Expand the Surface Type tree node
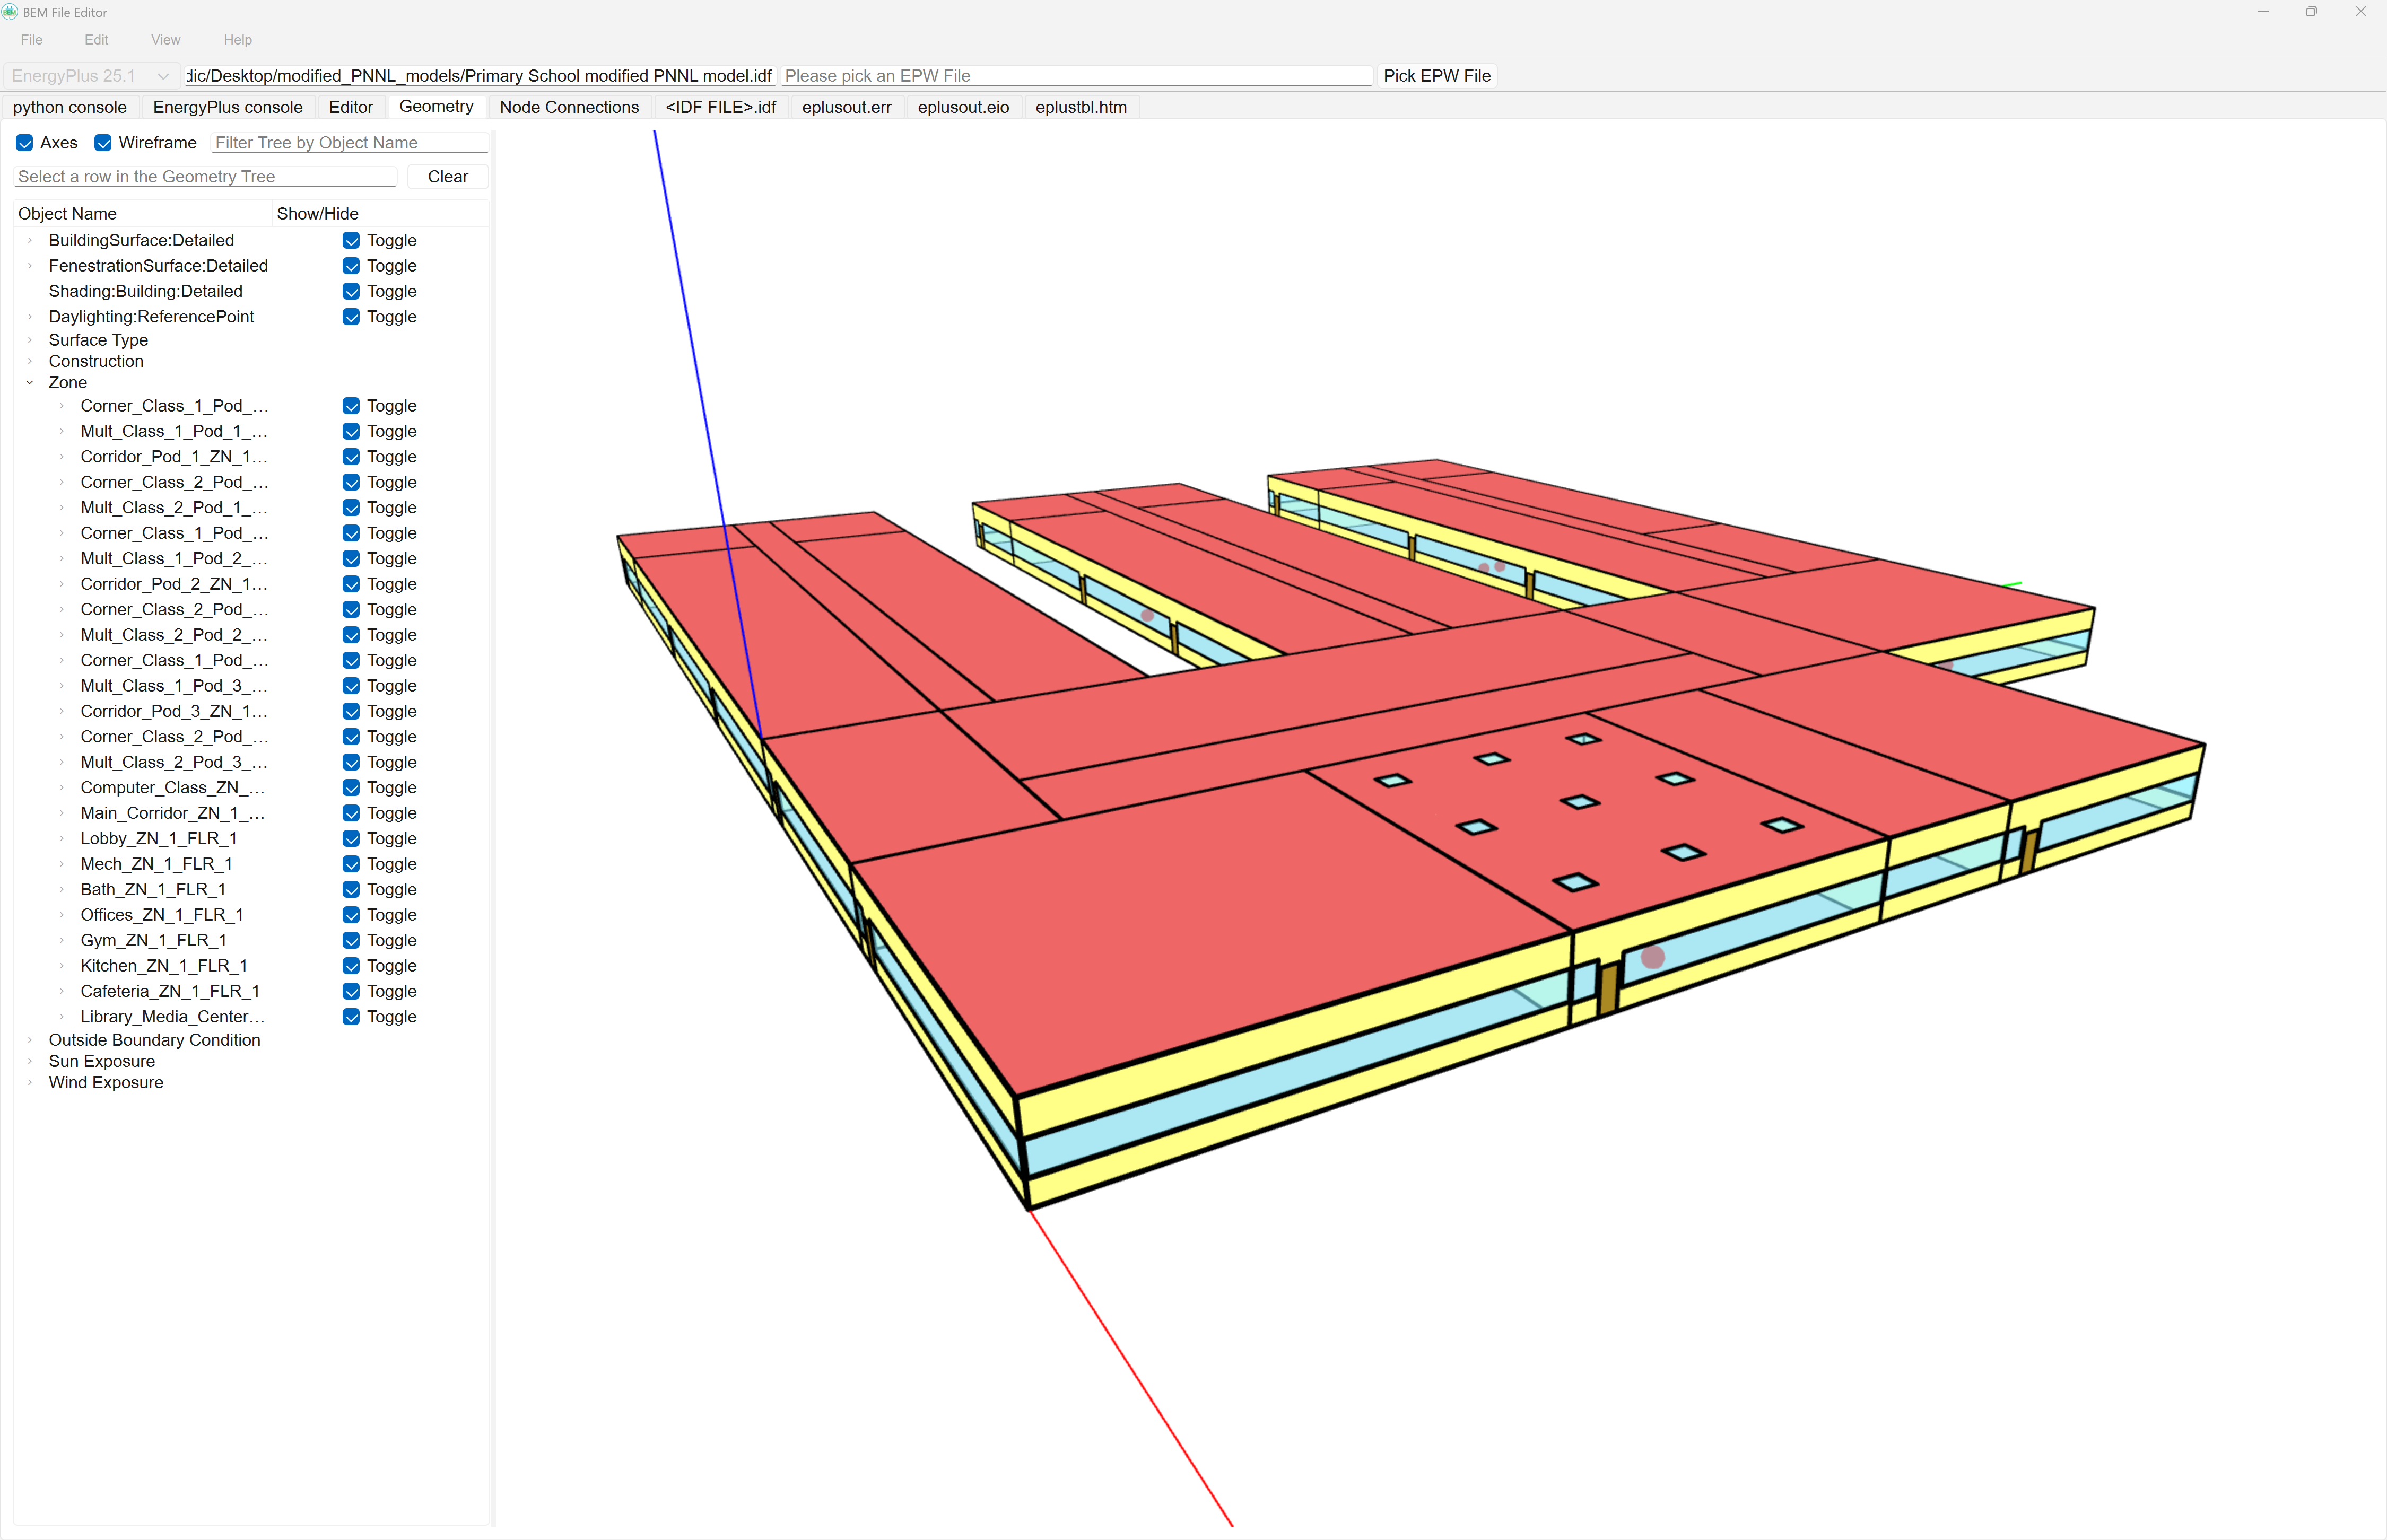 tap(30, 340)
